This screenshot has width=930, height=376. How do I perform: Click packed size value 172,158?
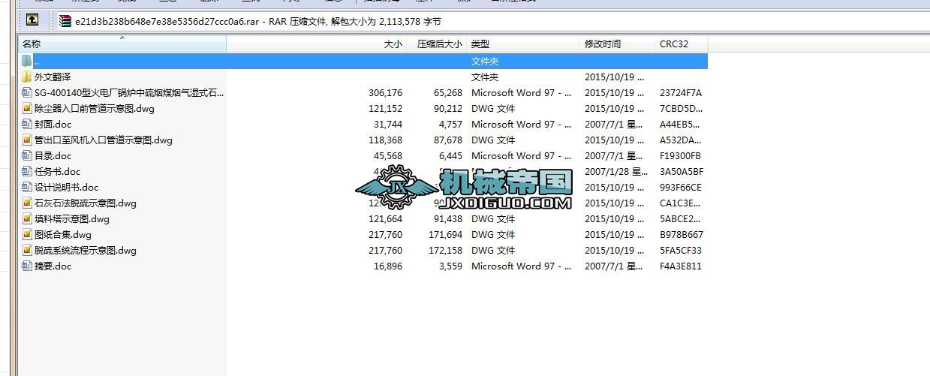pos(446,250)
